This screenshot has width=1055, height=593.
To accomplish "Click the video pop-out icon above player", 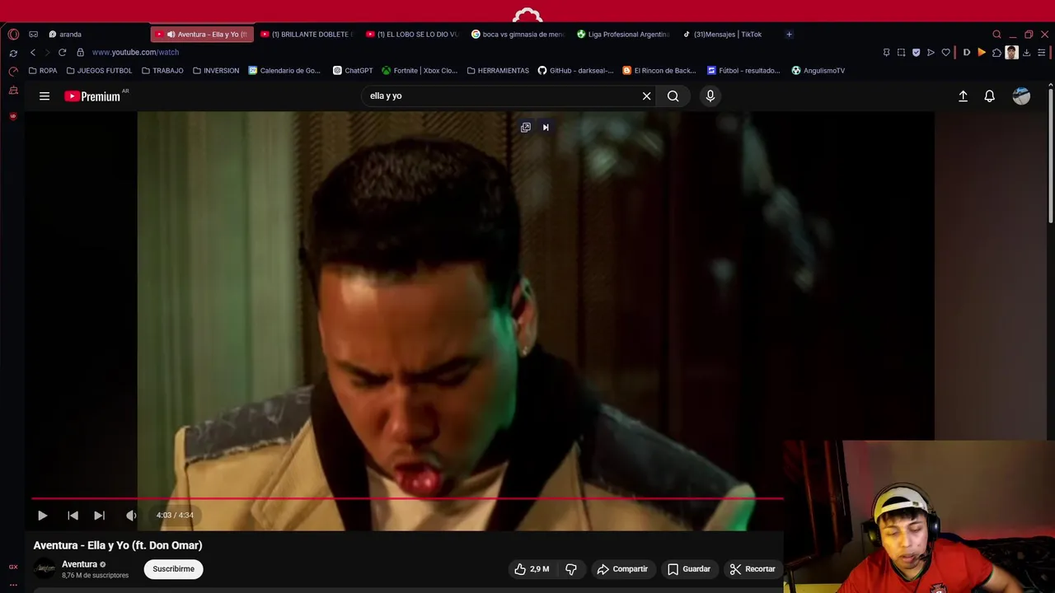I will (526, 128).
